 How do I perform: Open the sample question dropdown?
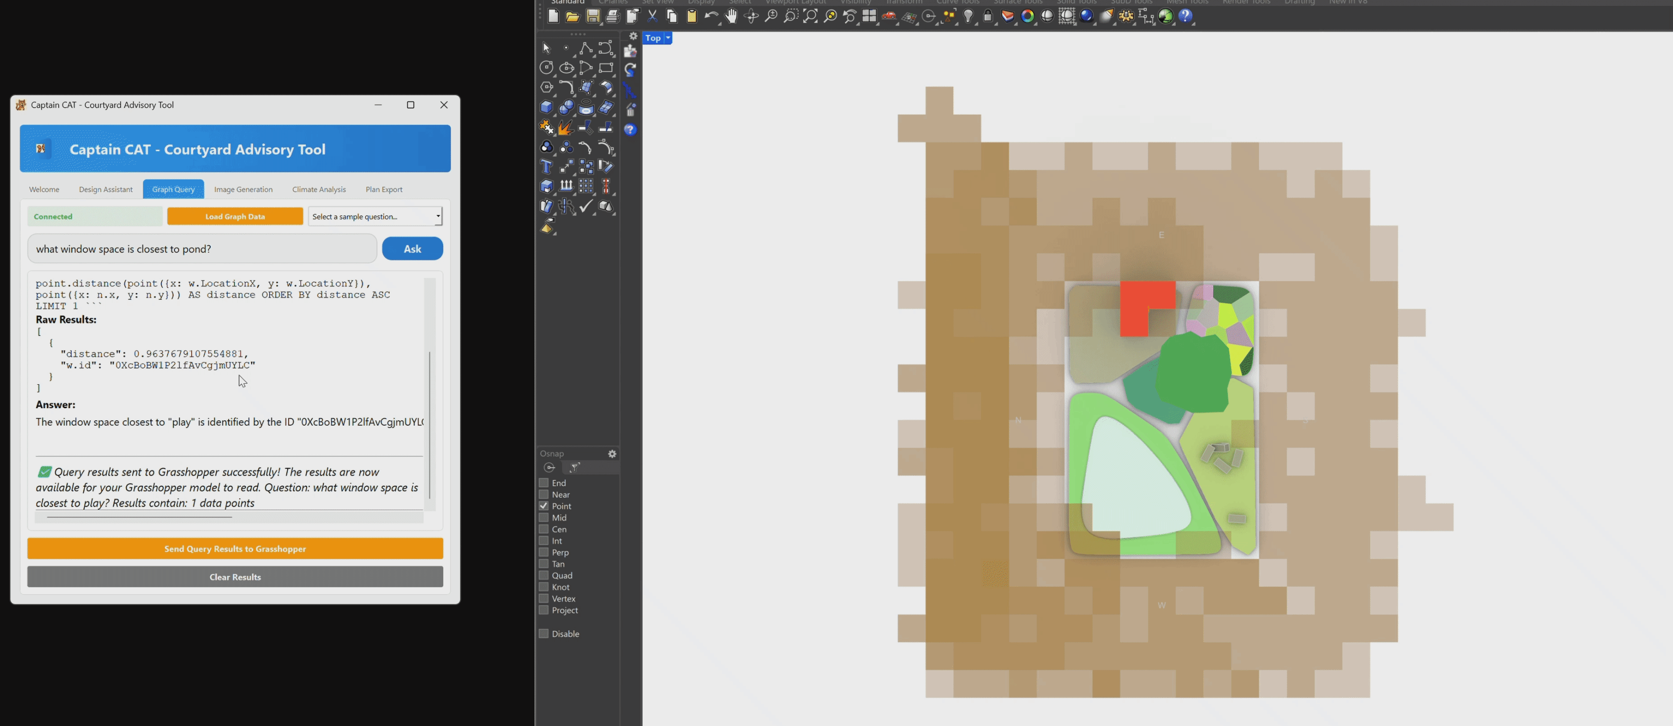point(375,216)
